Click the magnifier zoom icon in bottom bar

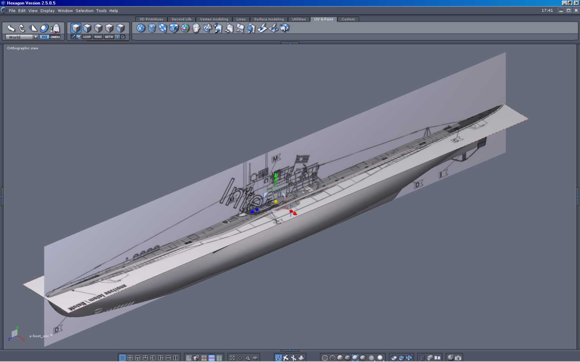coord(248,358)
